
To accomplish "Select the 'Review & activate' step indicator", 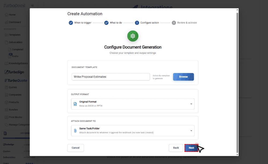I will (174, 23).
